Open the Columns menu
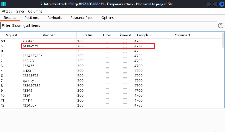The height and width of the screenshot is (132, 225). pyautogui.click(x=35, y=11)
